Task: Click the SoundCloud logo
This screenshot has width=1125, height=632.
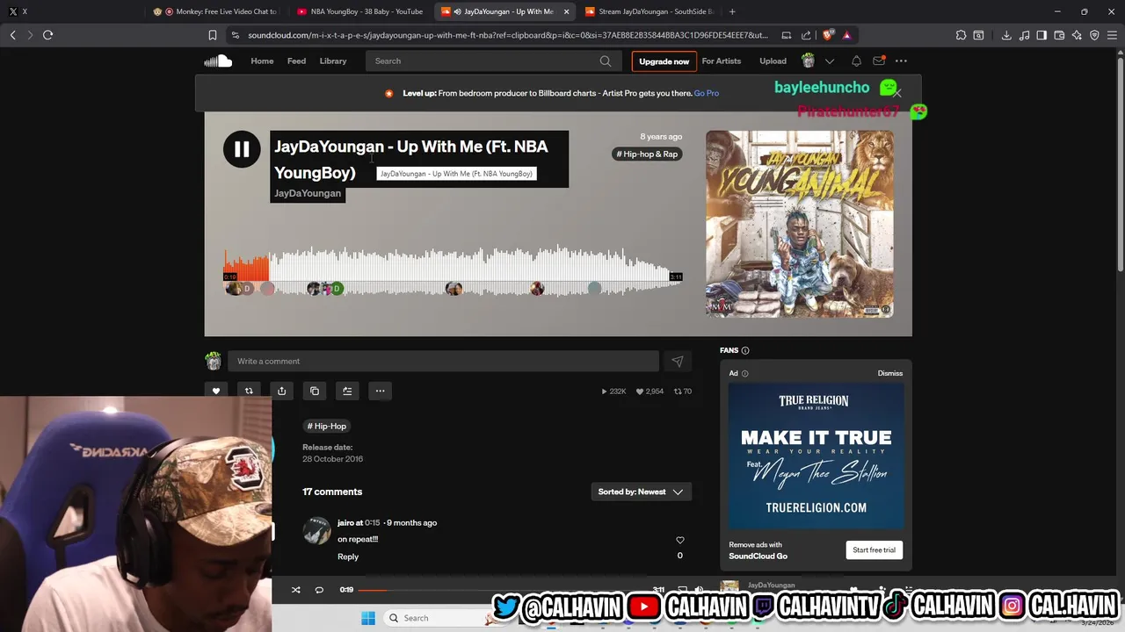Action: point(218,61)
